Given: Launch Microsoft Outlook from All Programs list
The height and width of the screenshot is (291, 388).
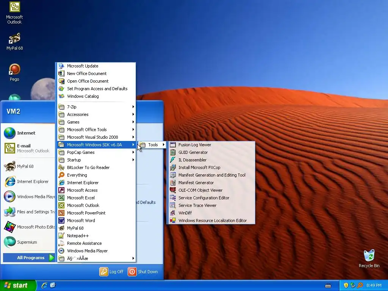Looking at the screenshot, I should click(x=97, y=205).
